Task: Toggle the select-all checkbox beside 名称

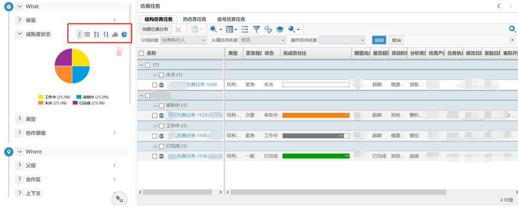Action: (141, 53)
